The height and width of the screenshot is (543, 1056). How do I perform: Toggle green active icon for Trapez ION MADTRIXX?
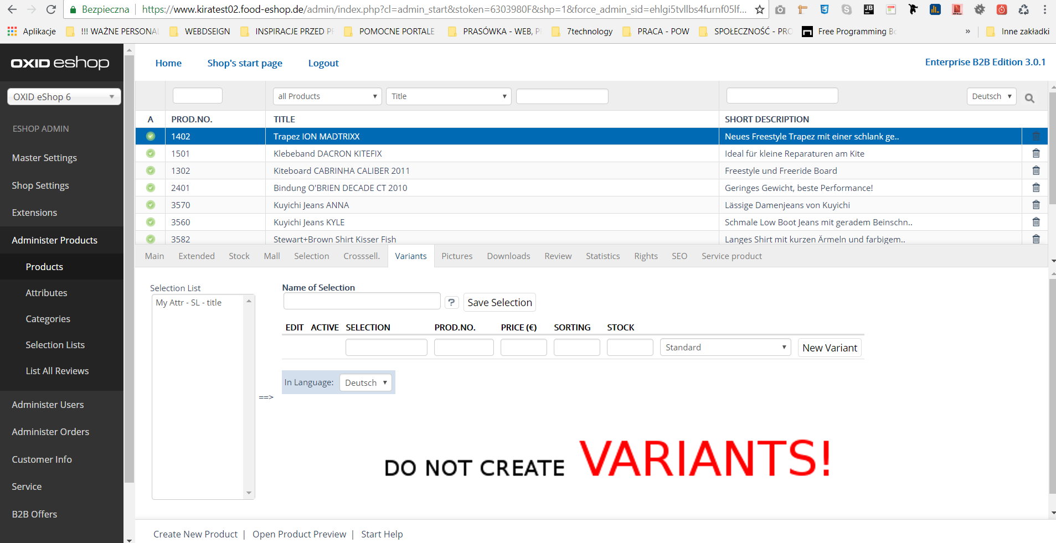(x=151, y=136)
